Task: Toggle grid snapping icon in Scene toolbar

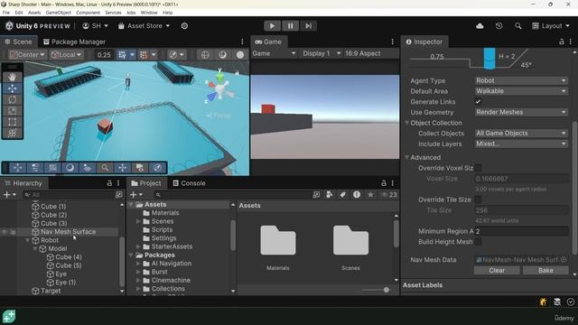Action: click(x=122, y=54)
